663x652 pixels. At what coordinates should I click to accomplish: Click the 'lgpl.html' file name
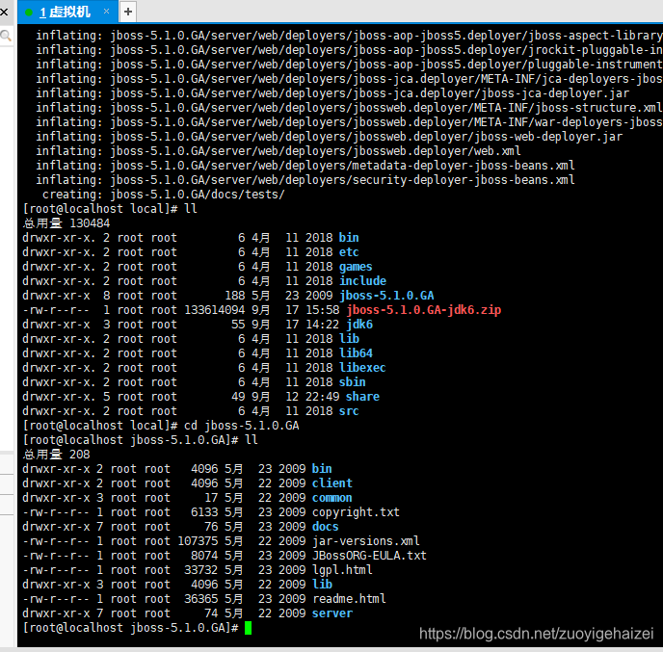click(342, 570)
